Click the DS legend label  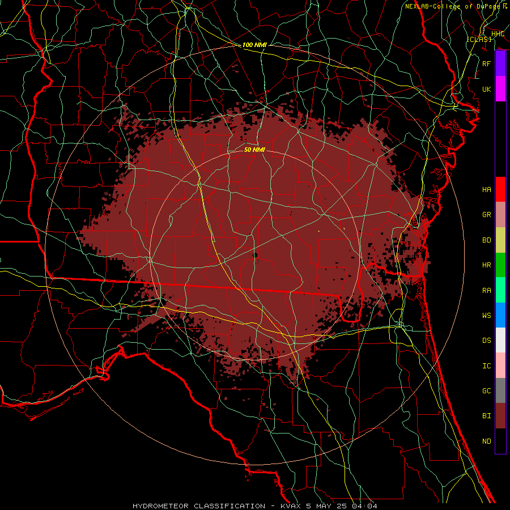(x=487, y=341)
